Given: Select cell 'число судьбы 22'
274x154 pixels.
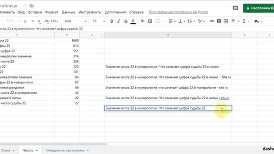Looking at the screenshot, I should pyautogui.click(x=27, y=103).
